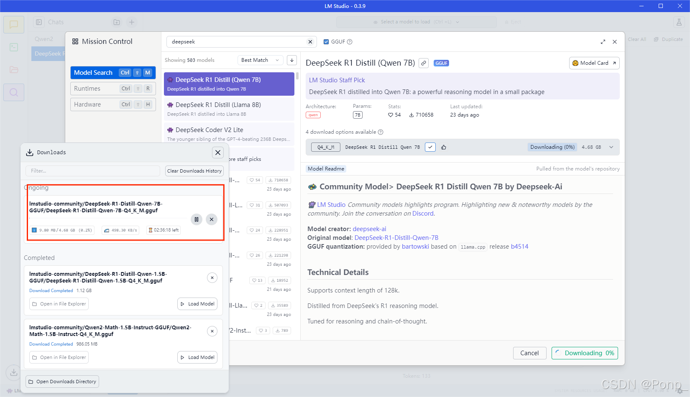Load Model for DeepSeek Qwen-1.5B download
Viewport: 690px width, 397px height.
(197, 304)
